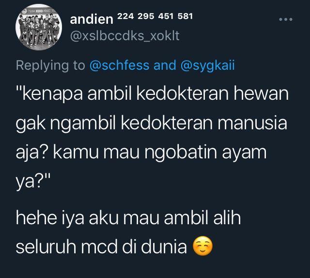Click number 295 beside the name
Image resolution: width=310 pixels, height=278 pixels.
point(146,16)
